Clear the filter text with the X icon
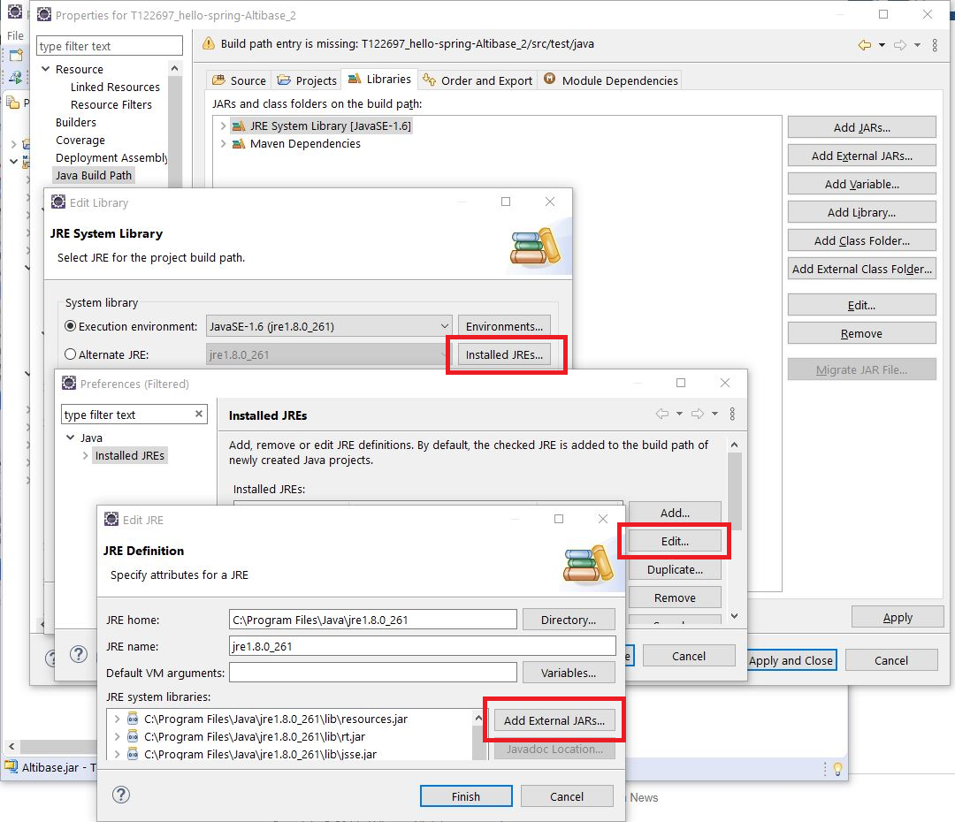This screenshot has height=822, width=955. (x=199, y=414)
